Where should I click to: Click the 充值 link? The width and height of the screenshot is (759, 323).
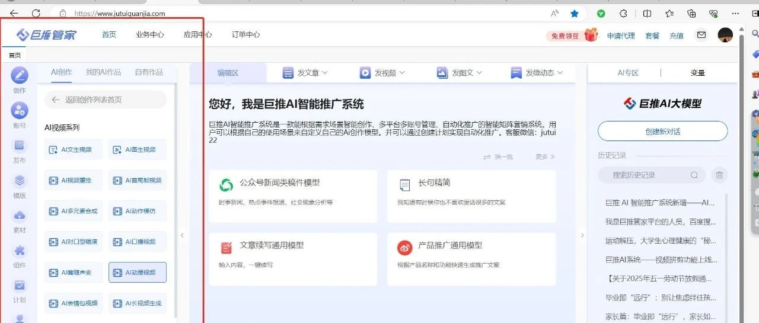tap(677, 36)
